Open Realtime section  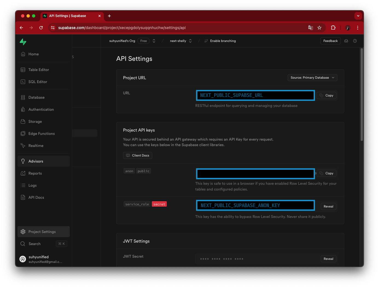point(44,146)
